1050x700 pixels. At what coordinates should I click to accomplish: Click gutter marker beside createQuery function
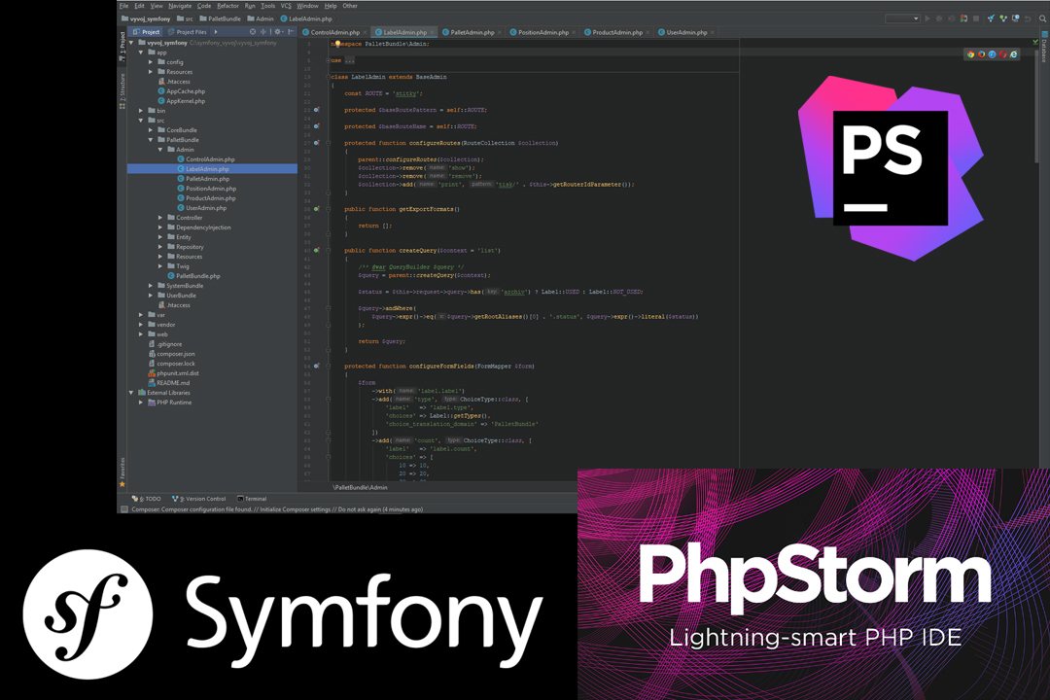(316, 250)
